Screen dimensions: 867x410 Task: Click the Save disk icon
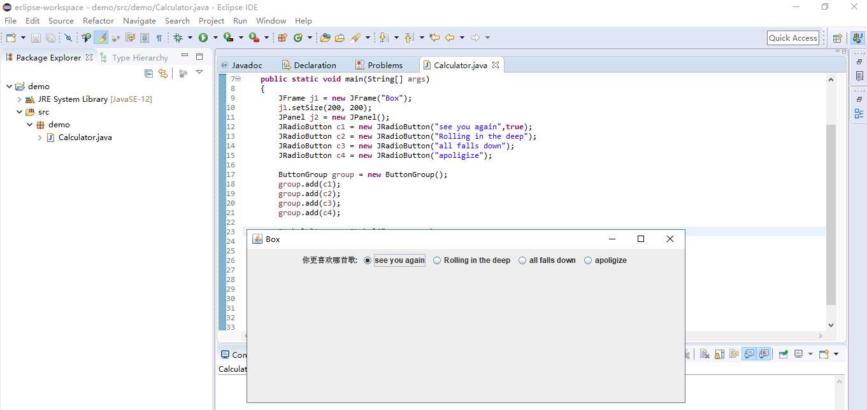tap(36, 38)
